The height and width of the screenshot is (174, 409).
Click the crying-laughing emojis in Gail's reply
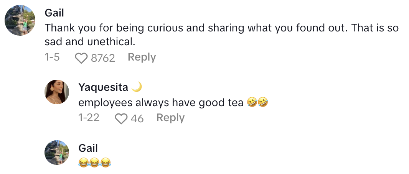pos(94,163)
